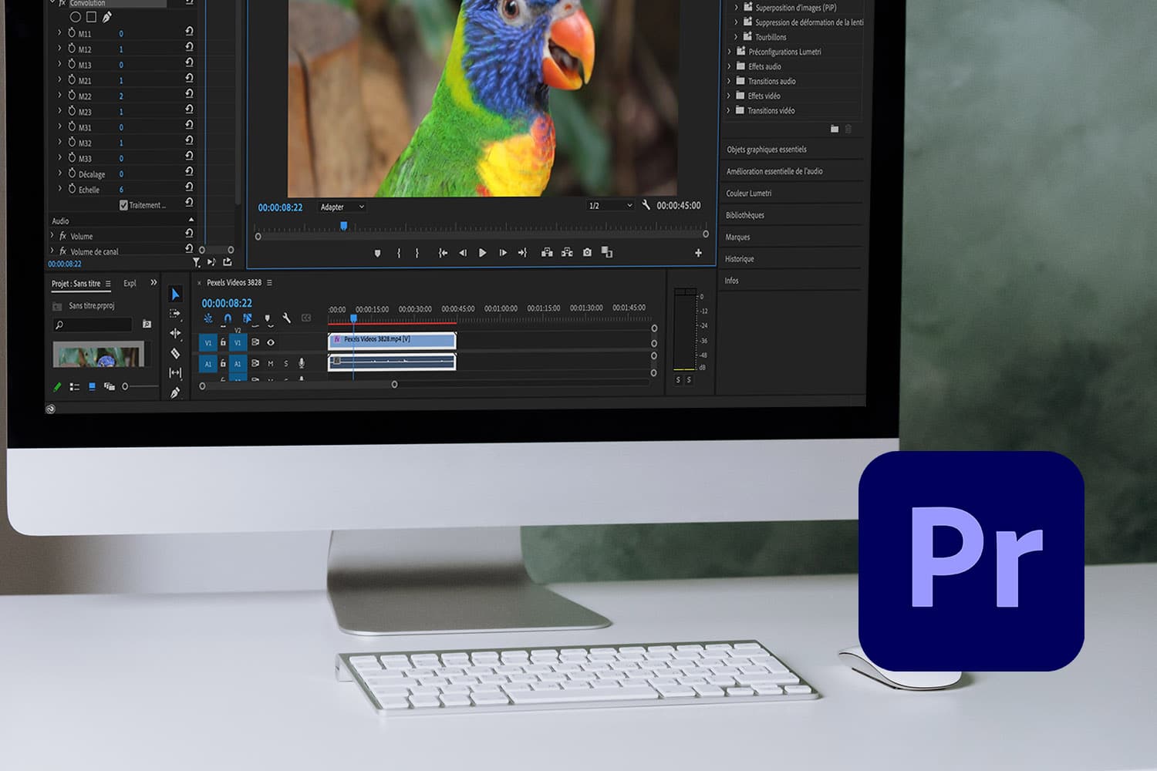The image size is (1157, 771).
Task: Open the 1/2 playback resolution dropdown
Action: coord(609,205)
